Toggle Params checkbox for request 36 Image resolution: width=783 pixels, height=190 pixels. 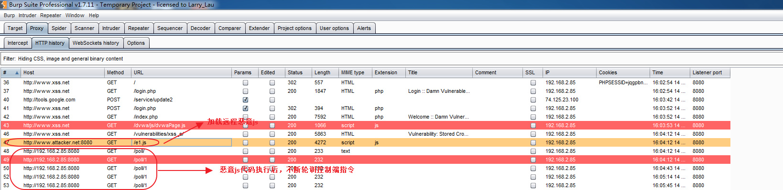[x=245, y=83]
